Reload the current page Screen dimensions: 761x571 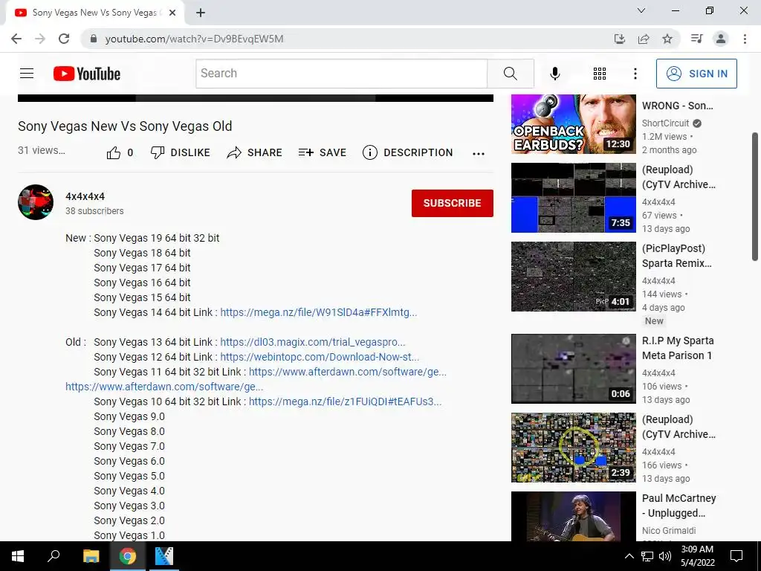click(x=64, y=39)
